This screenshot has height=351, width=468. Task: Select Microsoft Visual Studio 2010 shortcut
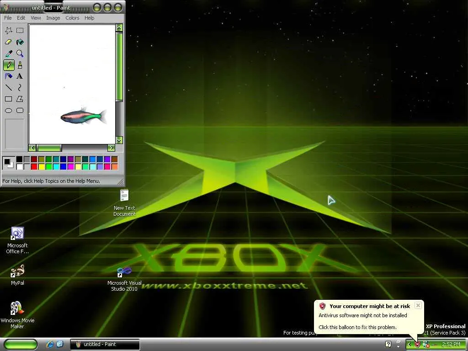tap(124, 279)
